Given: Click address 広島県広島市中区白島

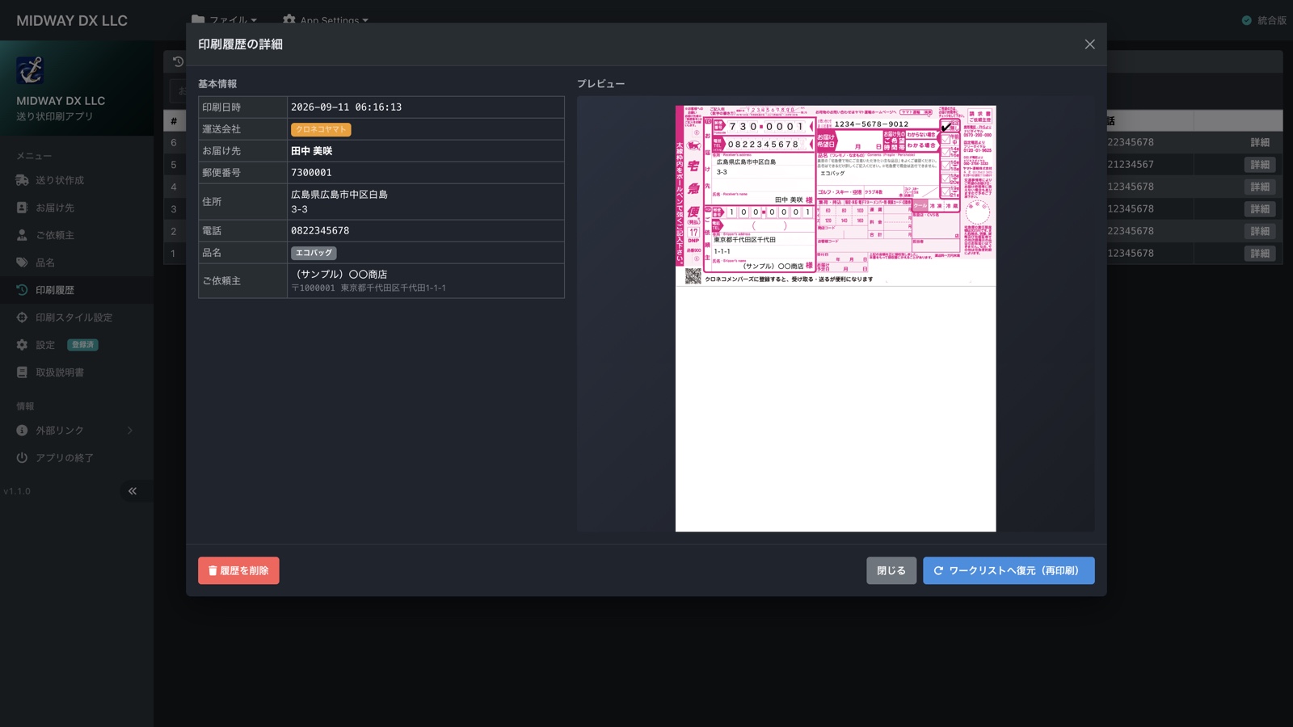Looking at the screenshot, I should tap(339, 195).
